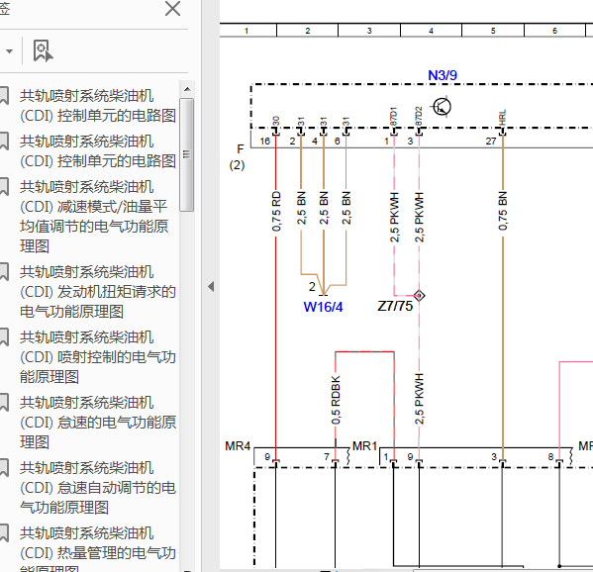The height and width of the screenshot is (572, 593).
Task: Click the Z7/75 connector label
Action: click(395, 306)
